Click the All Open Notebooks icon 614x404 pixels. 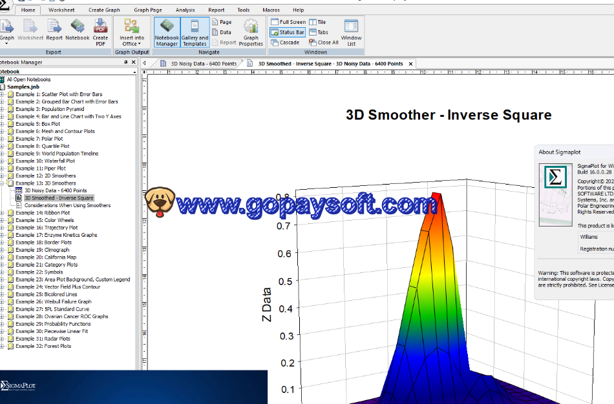point(2,79)
